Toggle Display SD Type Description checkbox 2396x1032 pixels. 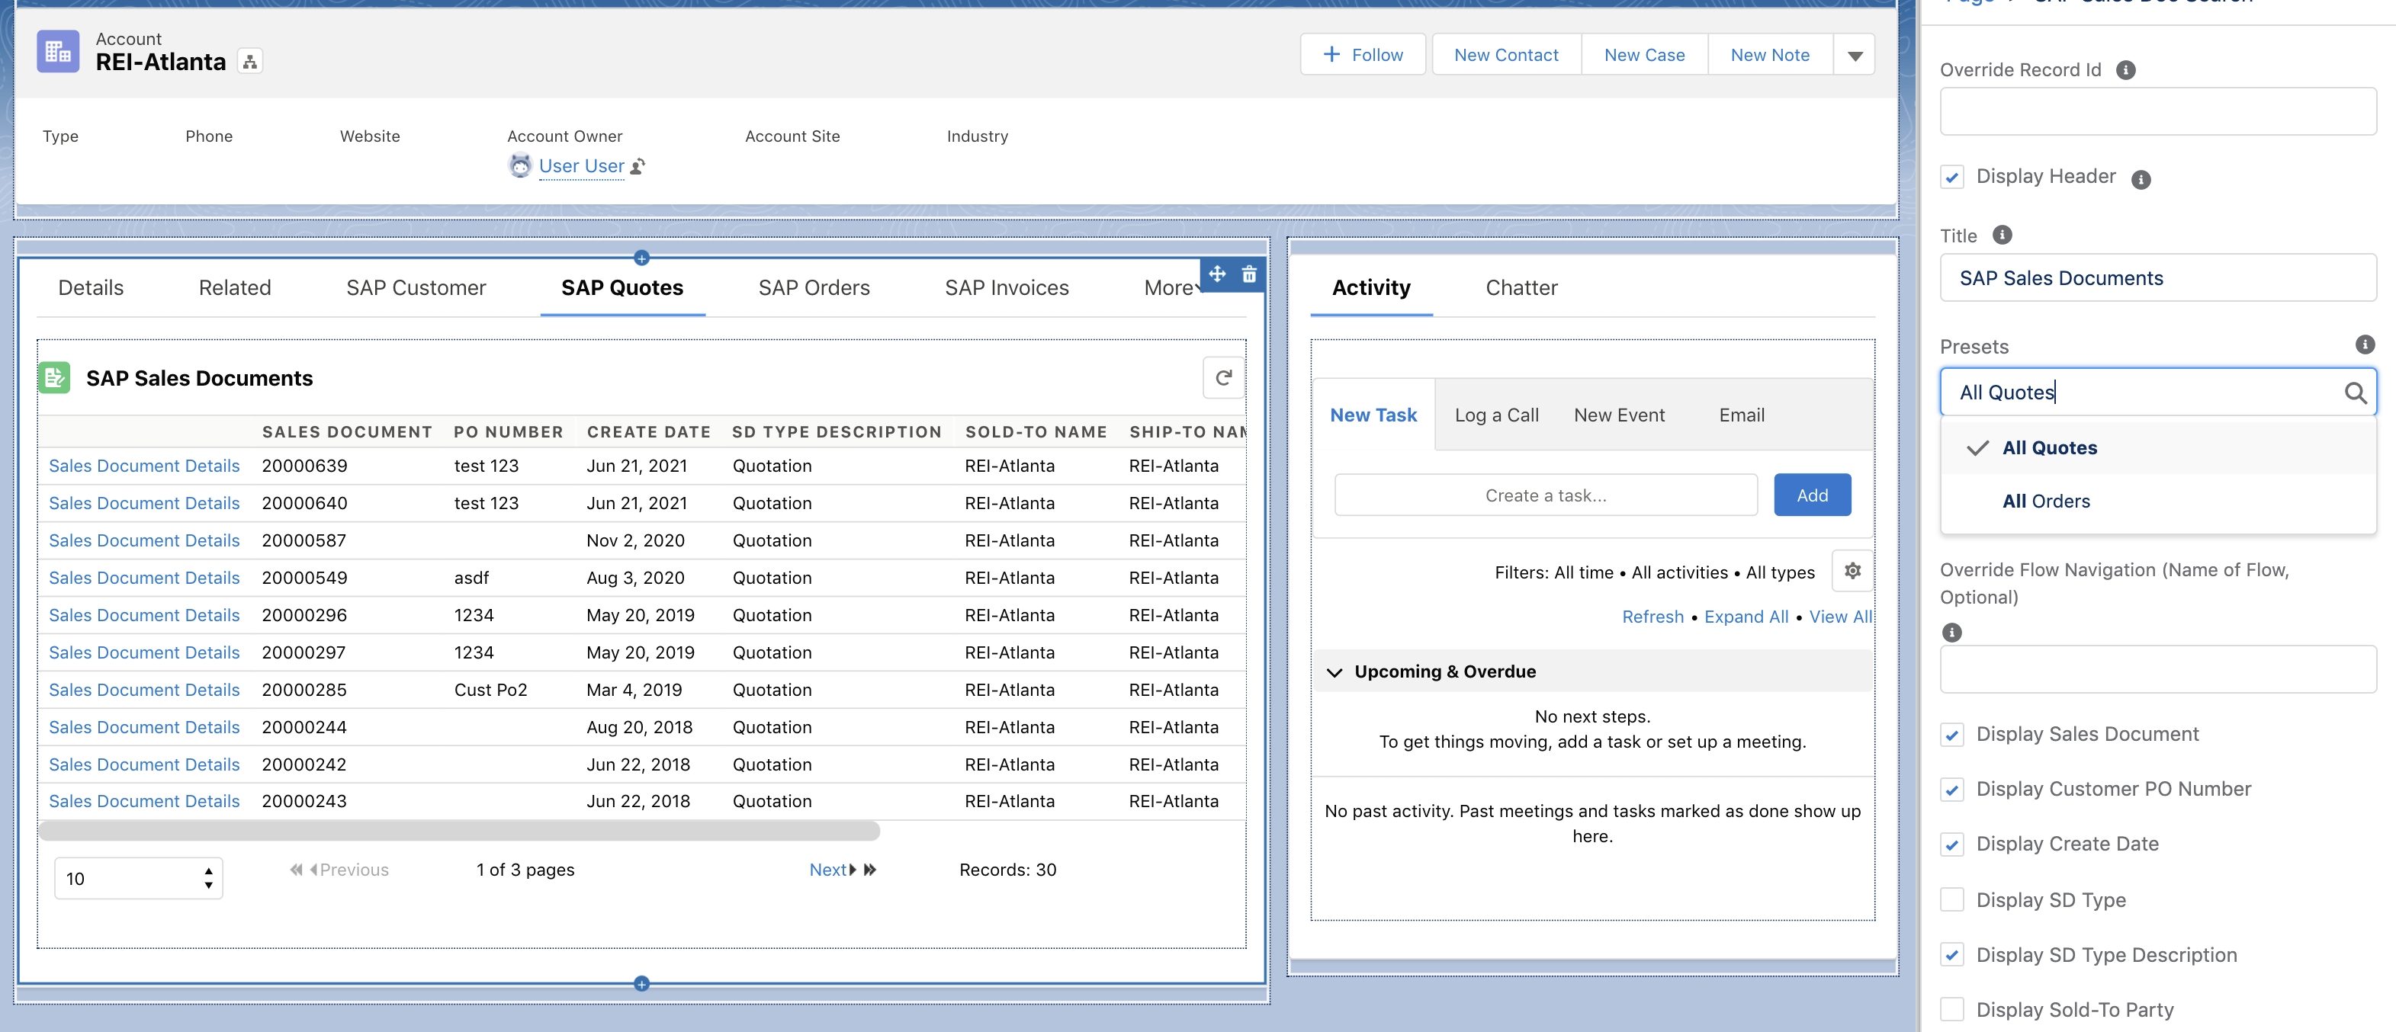click(1952, 955)
